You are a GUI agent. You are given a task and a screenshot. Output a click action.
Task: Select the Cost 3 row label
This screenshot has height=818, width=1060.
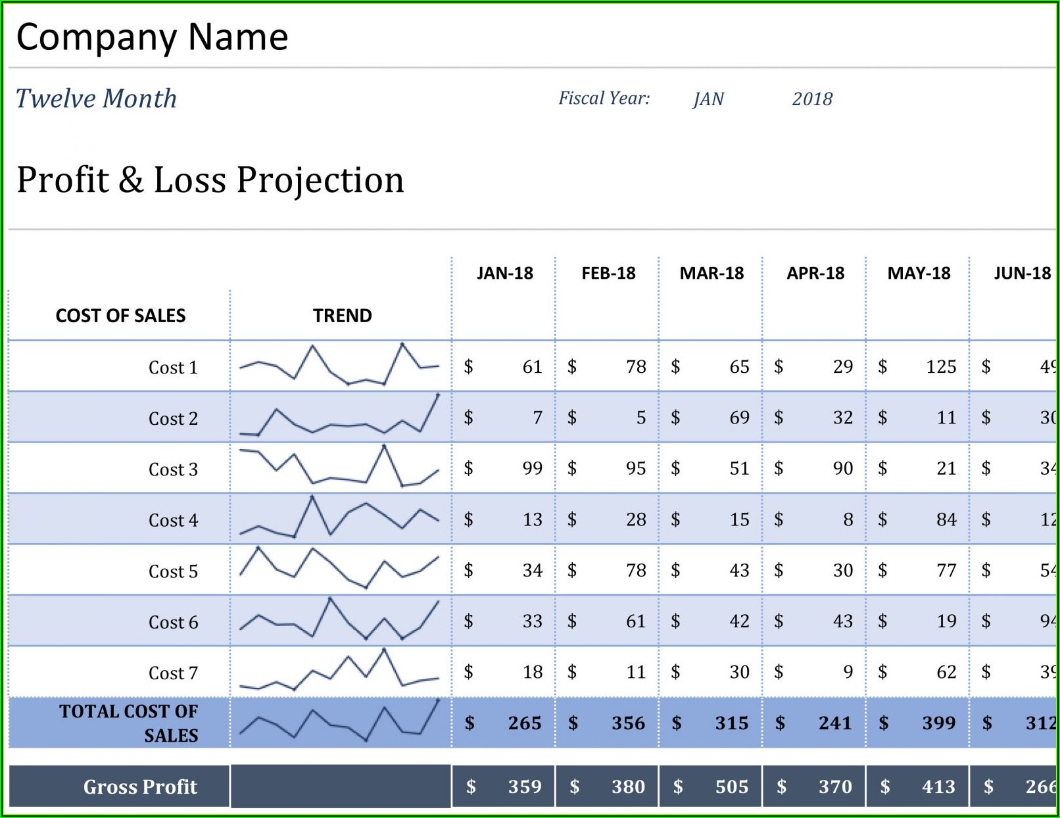[173, 469]
